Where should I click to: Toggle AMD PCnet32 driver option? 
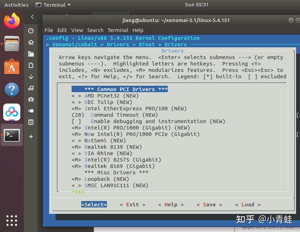[105, 96]
